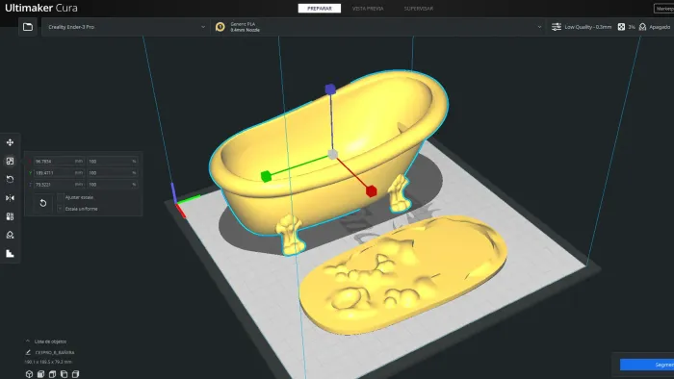
Task: Switch to the Supervisar tab
Action: pyautogui.click(x=419, y=9)
